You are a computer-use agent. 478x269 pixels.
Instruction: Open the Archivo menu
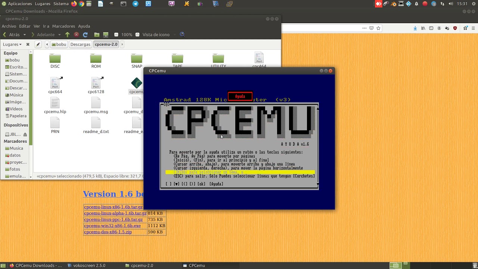[x=9, y=26]
